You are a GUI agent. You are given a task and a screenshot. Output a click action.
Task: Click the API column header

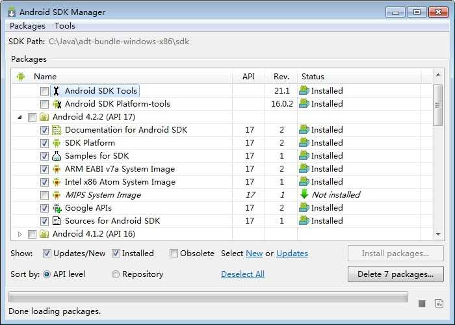pyautogui.click(x=248, y=77)
